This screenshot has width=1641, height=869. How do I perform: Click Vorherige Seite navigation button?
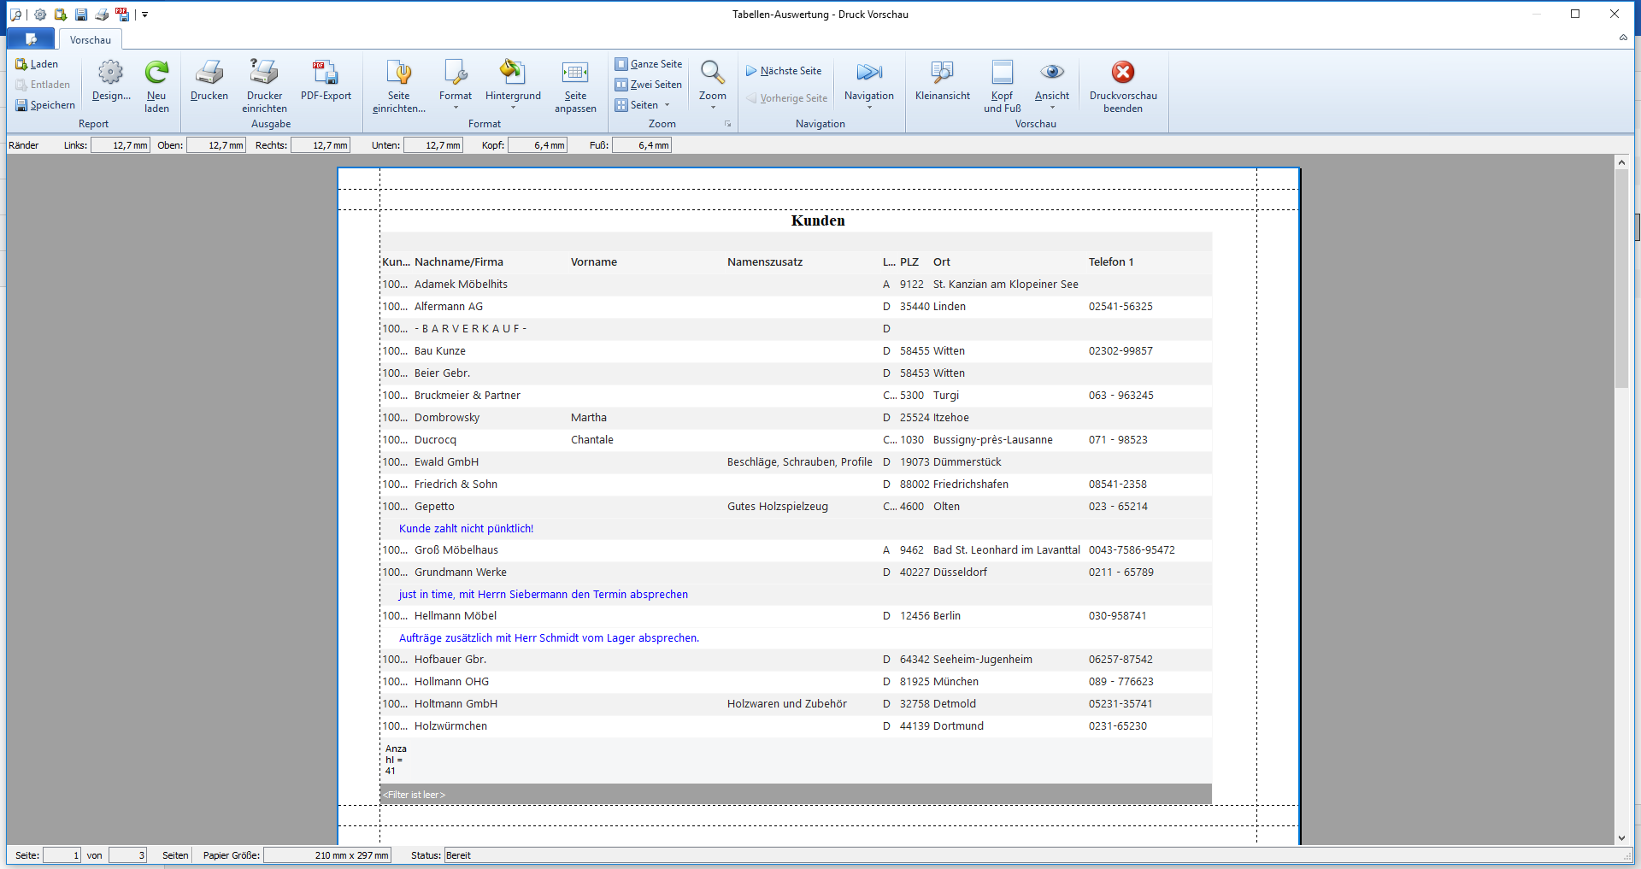787,98
